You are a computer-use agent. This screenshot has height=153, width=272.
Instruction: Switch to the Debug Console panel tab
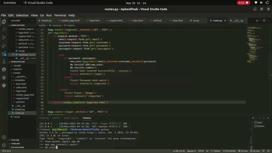(71, 118)
